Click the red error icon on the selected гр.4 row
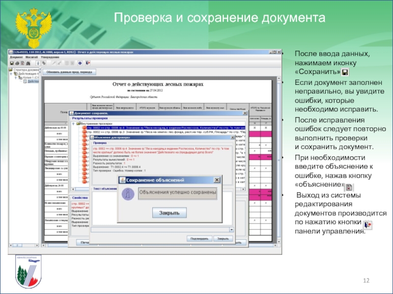Viewport: 393px width, 294px height. click(x=84, y=128)
